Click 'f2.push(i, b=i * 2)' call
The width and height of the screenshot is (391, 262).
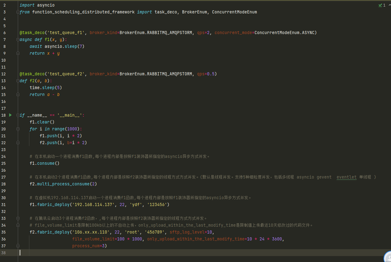tap(63, 143)
